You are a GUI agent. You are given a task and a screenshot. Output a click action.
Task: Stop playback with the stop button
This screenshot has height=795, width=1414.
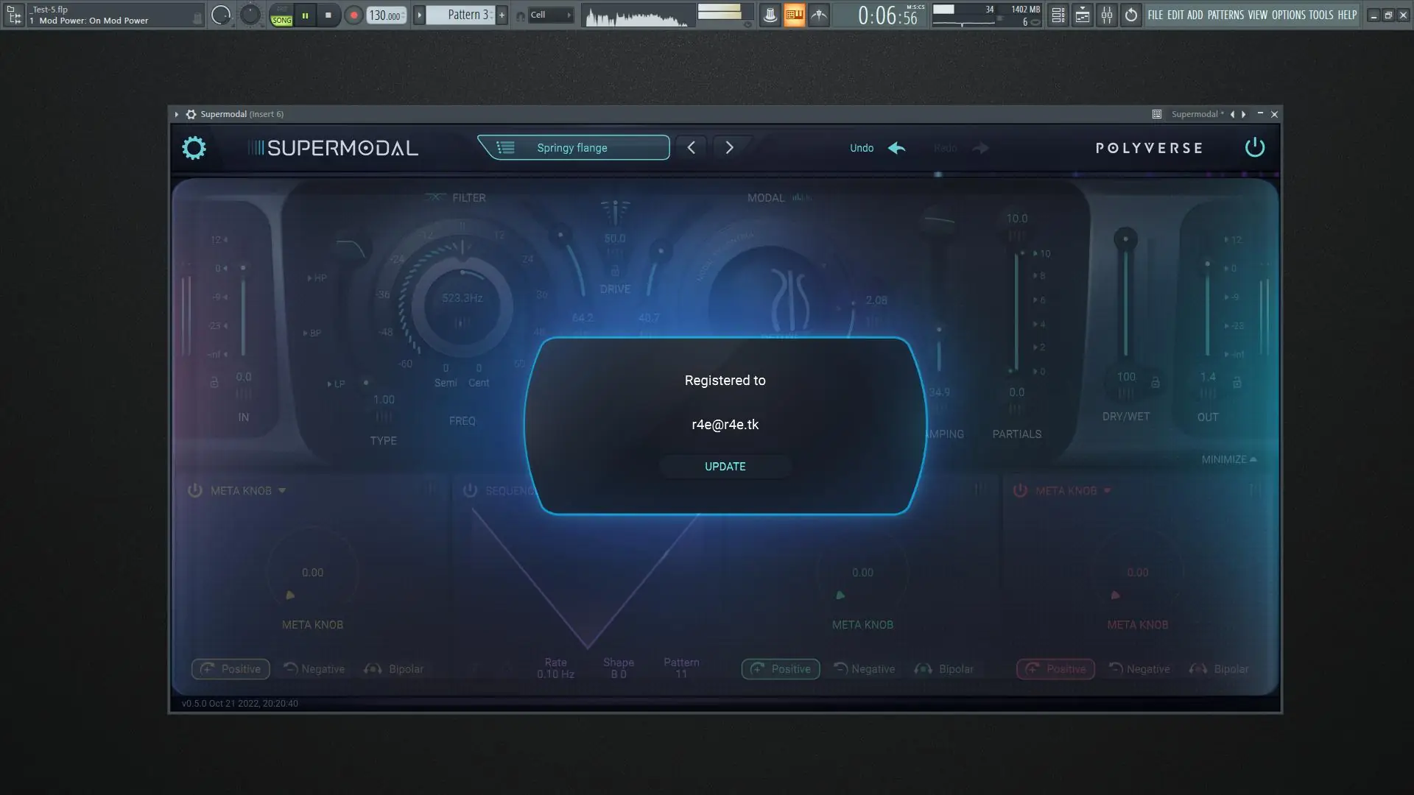(328, 15)
